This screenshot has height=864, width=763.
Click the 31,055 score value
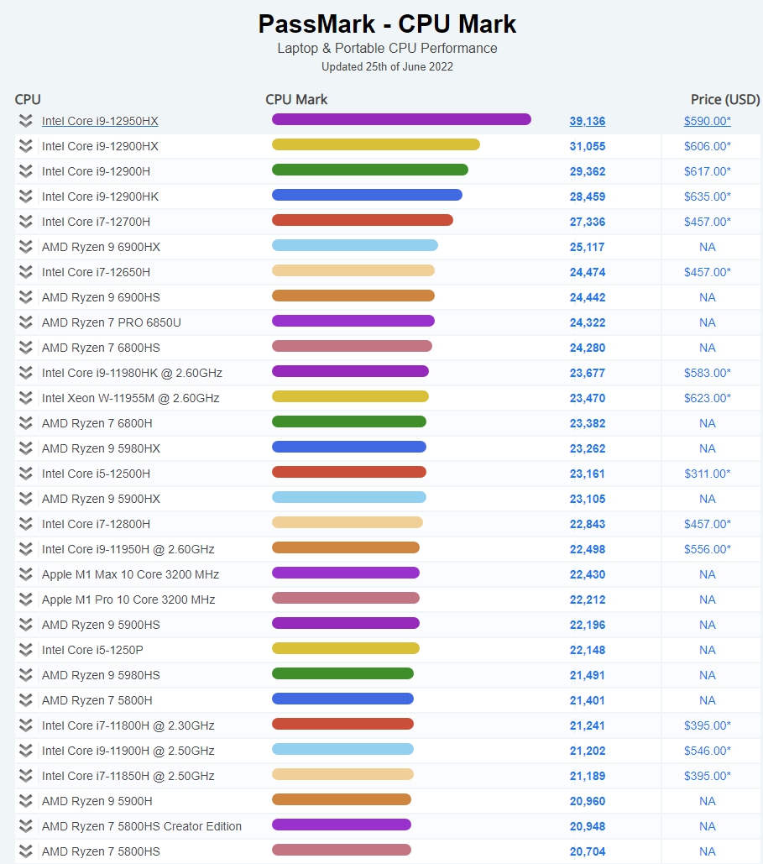tap(588, 147)
